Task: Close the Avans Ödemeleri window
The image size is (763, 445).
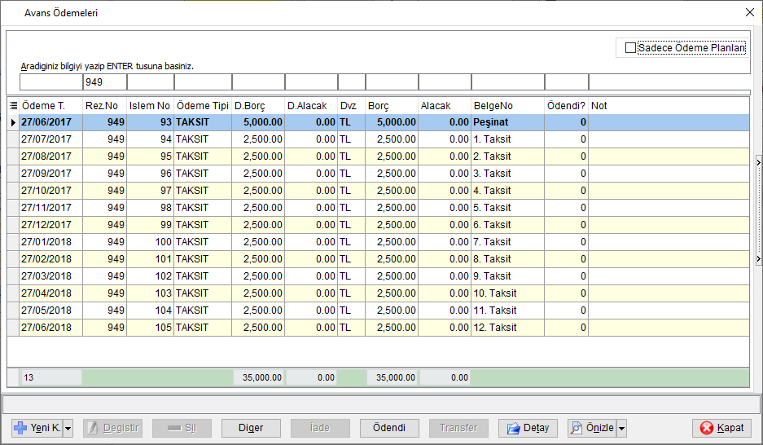Action: (x=750, y=13)
